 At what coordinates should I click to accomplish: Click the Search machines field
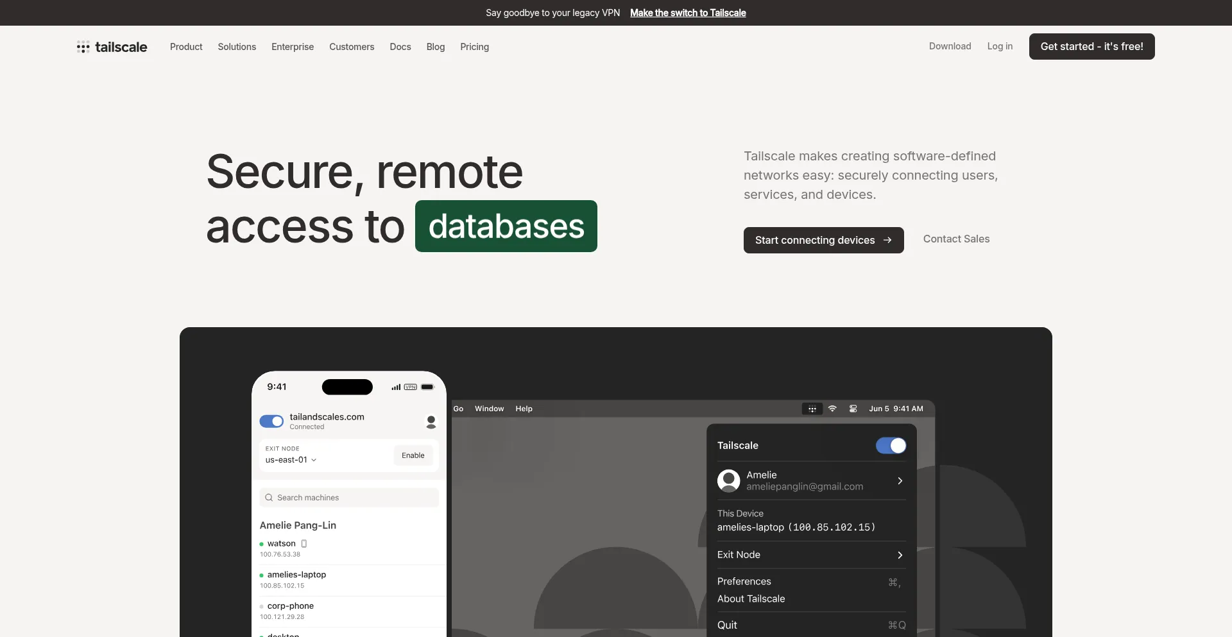pos(349,498)
